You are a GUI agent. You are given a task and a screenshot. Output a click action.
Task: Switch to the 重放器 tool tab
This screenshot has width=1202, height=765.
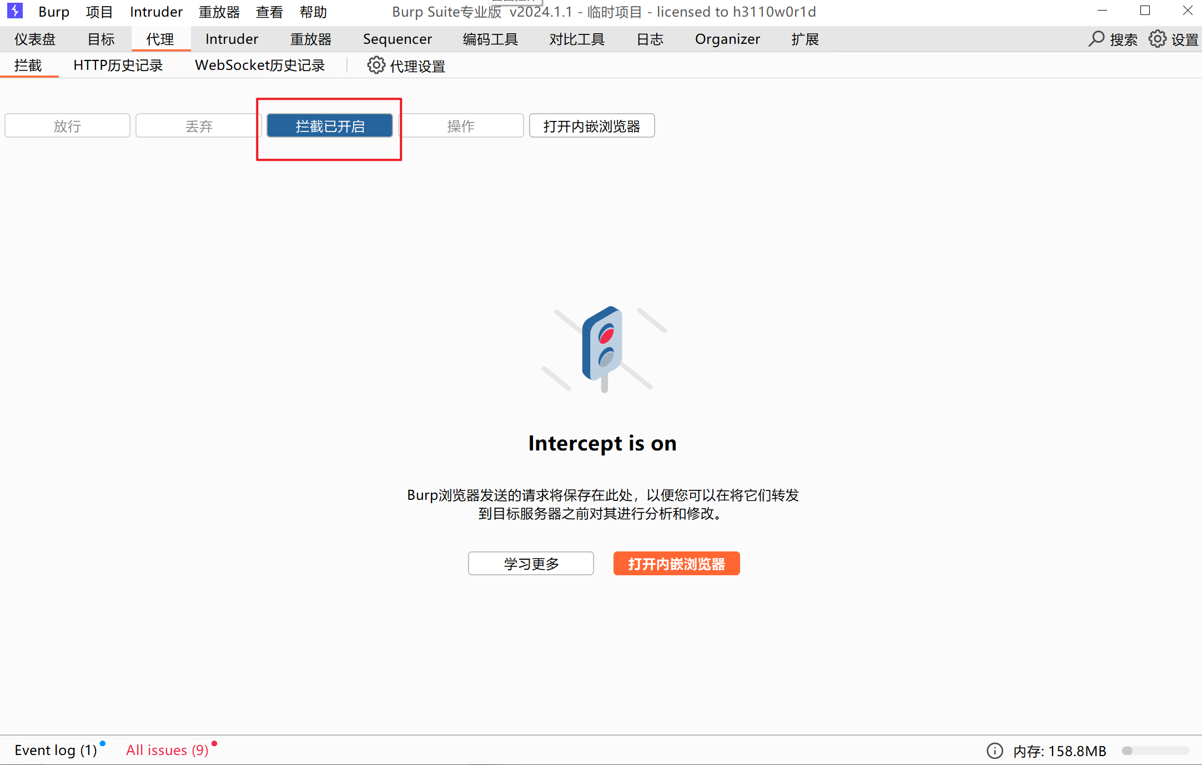click(311, 39)
